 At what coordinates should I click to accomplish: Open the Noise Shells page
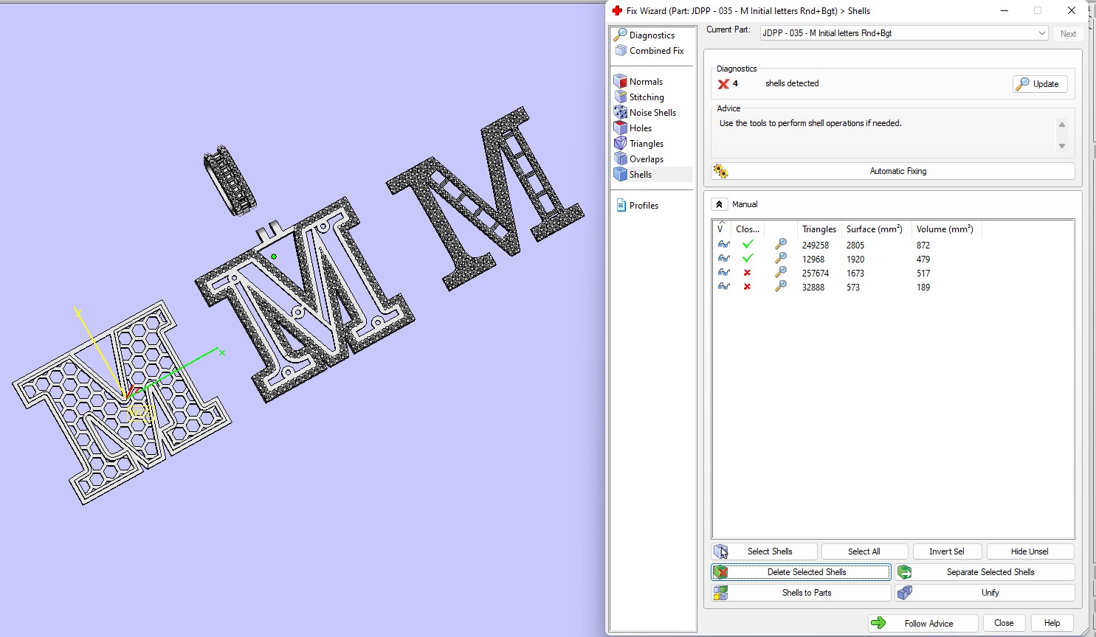pos(645,113)
